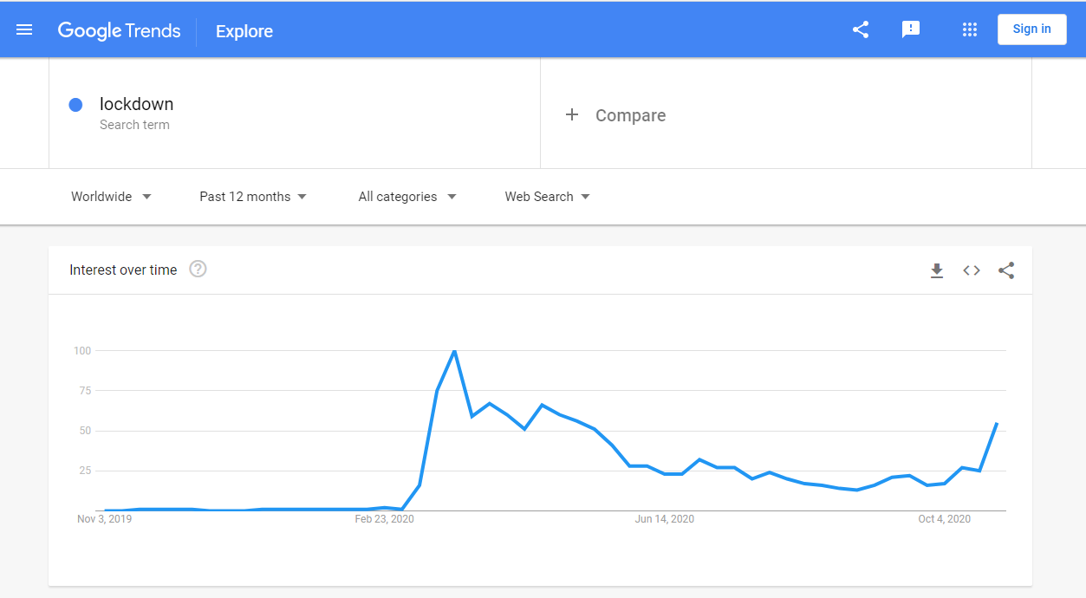This screenshot has width=1086, height=598.
Task: Open the embed code icon
Action: pyautogui.click(x=972, y=270)
